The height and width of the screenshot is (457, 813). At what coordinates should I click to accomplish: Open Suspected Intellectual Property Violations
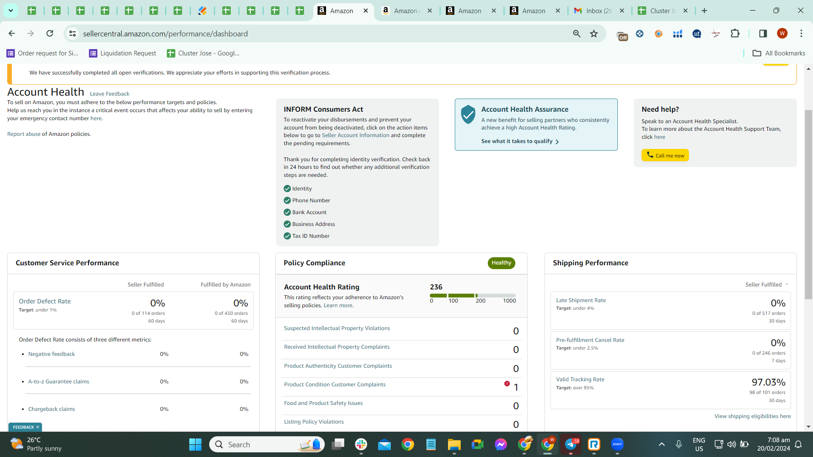pyautogui.click(x=337, y=328)
